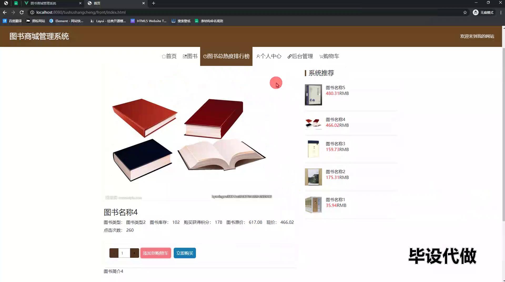This screenshot has height=282, width=505.
Task: Open 个人中心 from the navigation
Action: (269, 56)
